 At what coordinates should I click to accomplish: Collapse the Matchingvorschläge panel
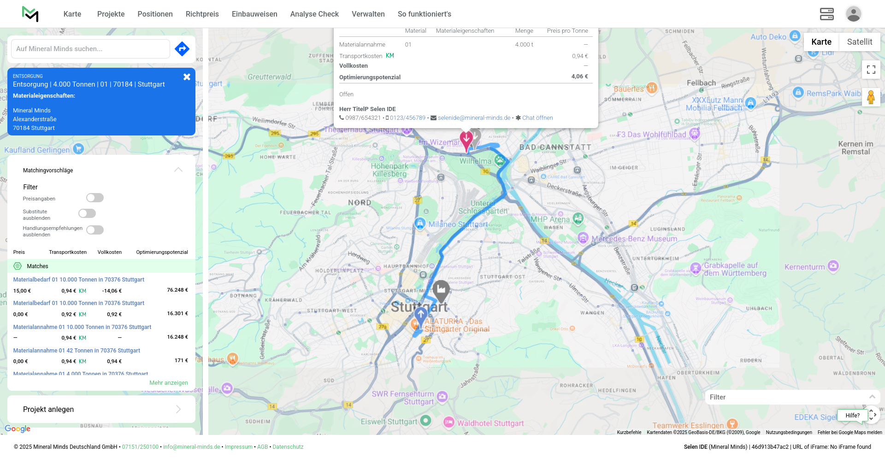tap(178, 170)
